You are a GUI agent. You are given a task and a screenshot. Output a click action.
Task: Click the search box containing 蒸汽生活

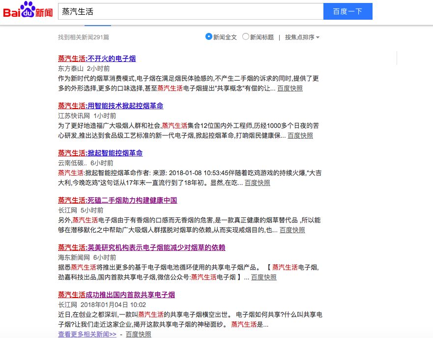tap(191, 11)
